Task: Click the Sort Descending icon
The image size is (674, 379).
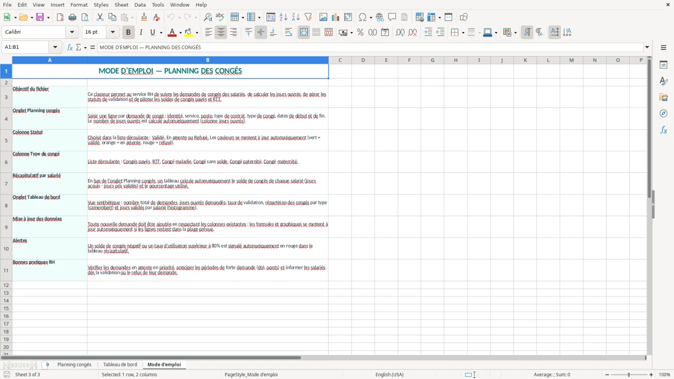Action: coord(296,17)
